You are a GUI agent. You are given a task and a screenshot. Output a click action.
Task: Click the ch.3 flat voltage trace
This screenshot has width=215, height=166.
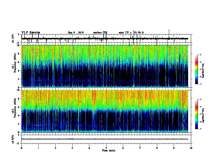[105, 139]
